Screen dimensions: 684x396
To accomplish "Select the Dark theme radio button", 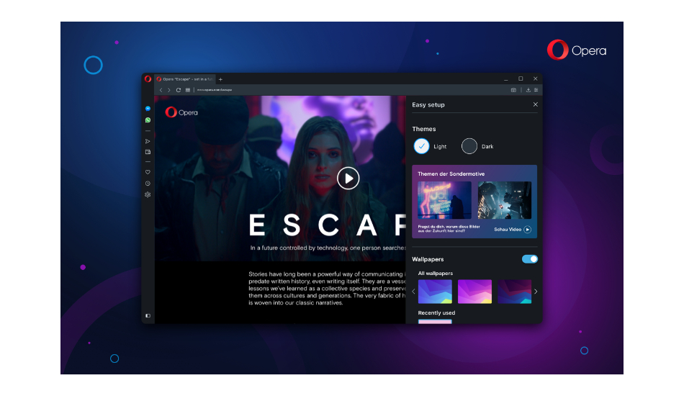I will pyautogui.click(x=469, y=146).
